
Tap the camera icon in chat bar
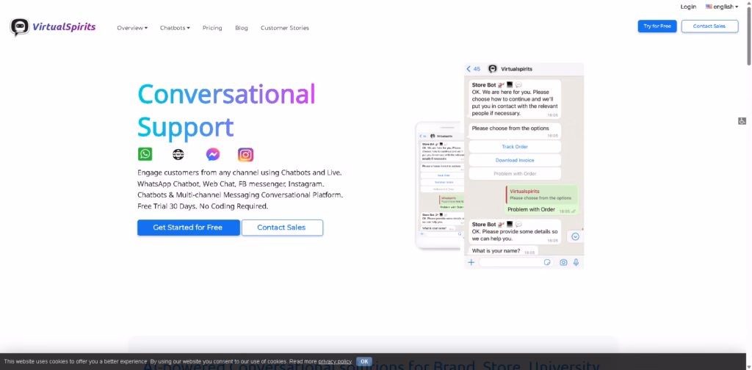coord(563,262)
